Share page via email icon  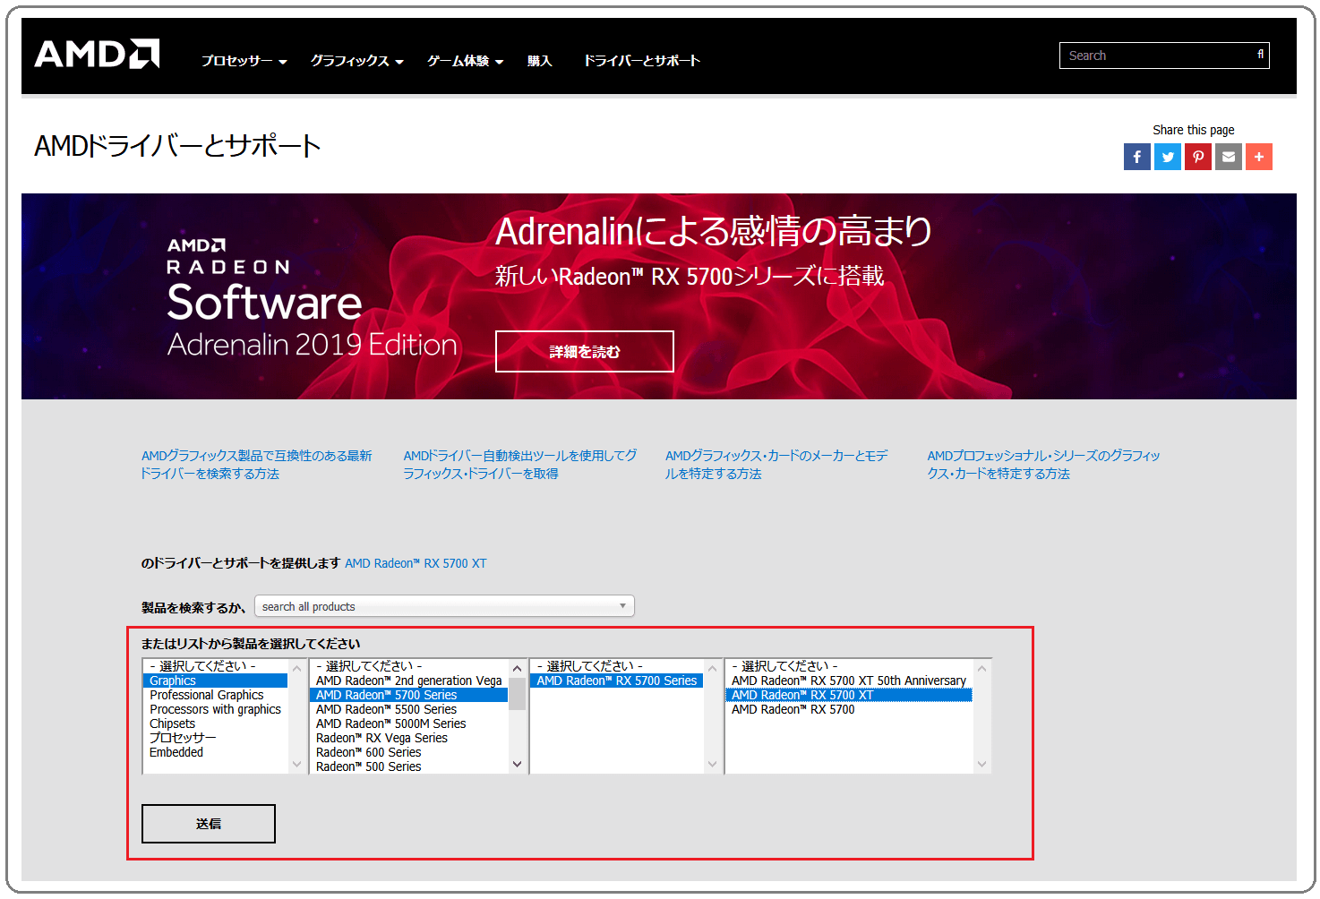click(1229, 157)
